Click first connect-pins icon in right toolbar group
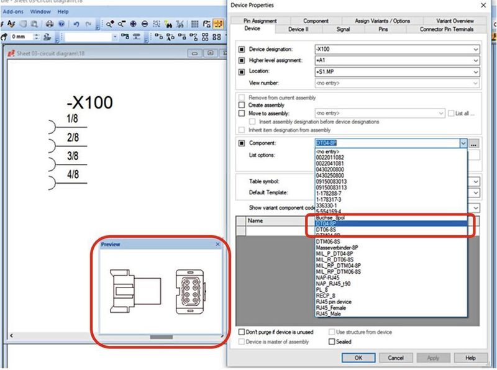Image resolution: width=497 pixels, height=370 pixels. [x=159, y=37]
